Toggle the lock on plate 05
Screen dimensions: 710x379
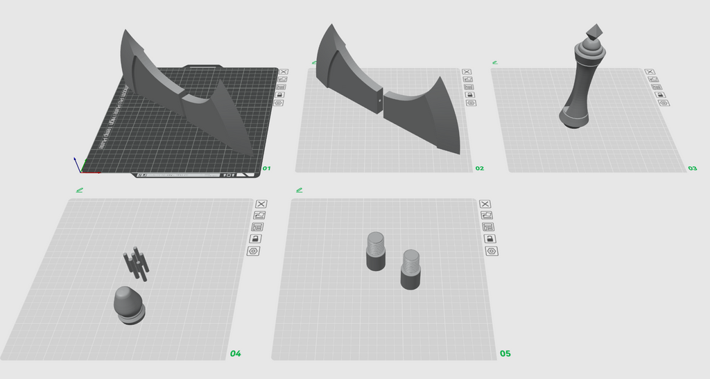click(490, 239)
